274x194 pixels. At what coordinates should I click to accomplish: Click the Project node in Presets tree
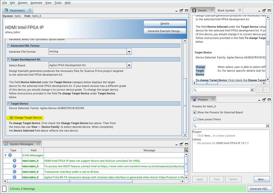click(x=197, y=132)
